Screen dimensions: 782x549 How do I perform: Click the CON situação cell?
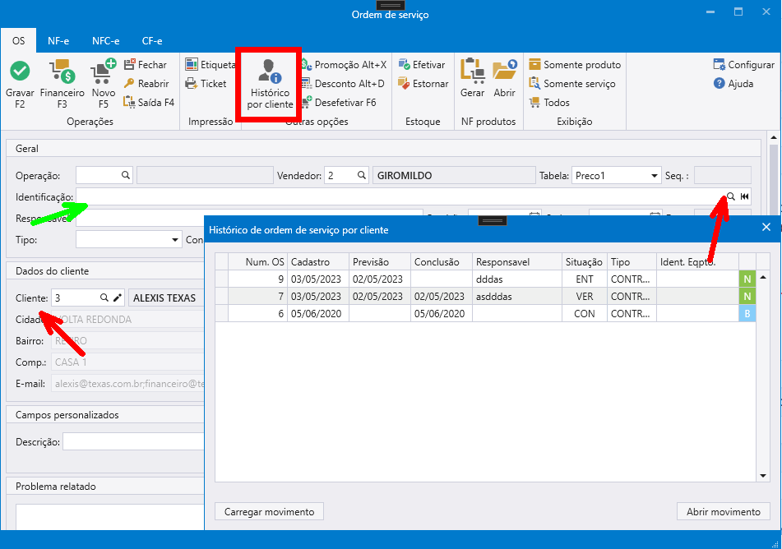(x=584, y=314)
